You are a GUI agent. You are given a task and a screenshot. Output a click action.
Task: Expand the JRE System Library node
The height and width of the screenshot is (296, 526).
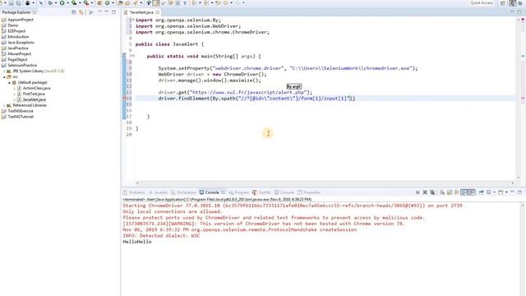[4, 72]
